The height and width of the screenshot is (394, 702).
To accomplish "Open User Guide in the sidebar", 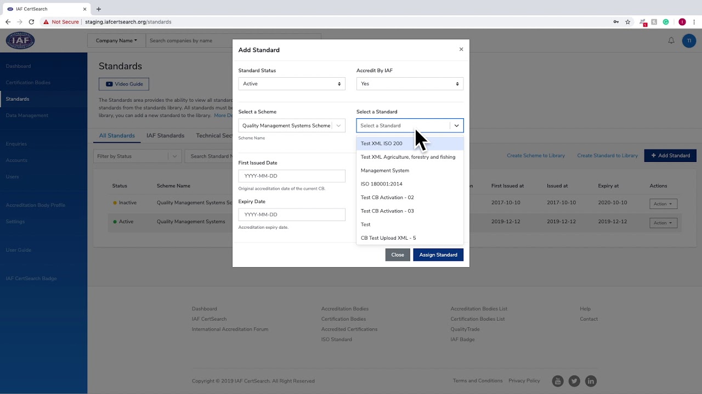I will (x=19, y=250).
